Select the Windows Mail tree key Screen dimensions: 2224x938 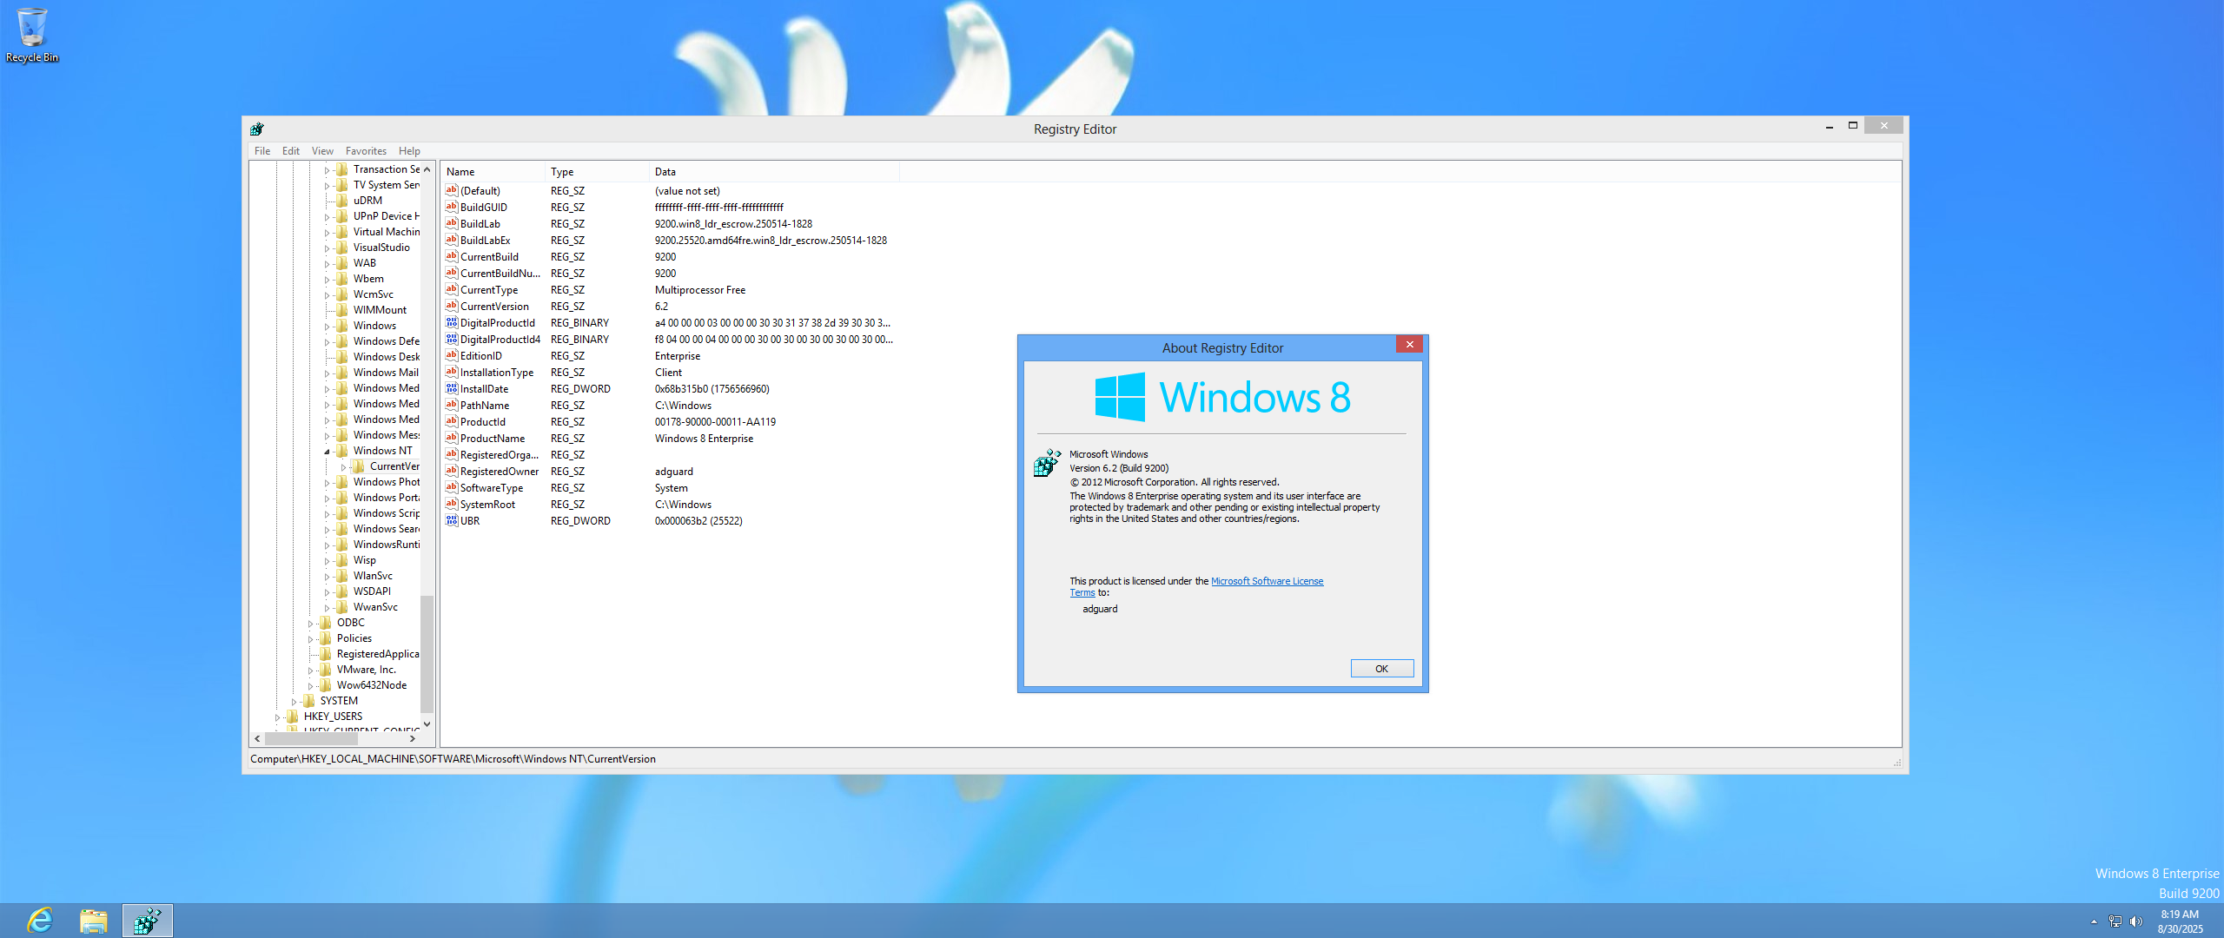(x=386, y=373)
